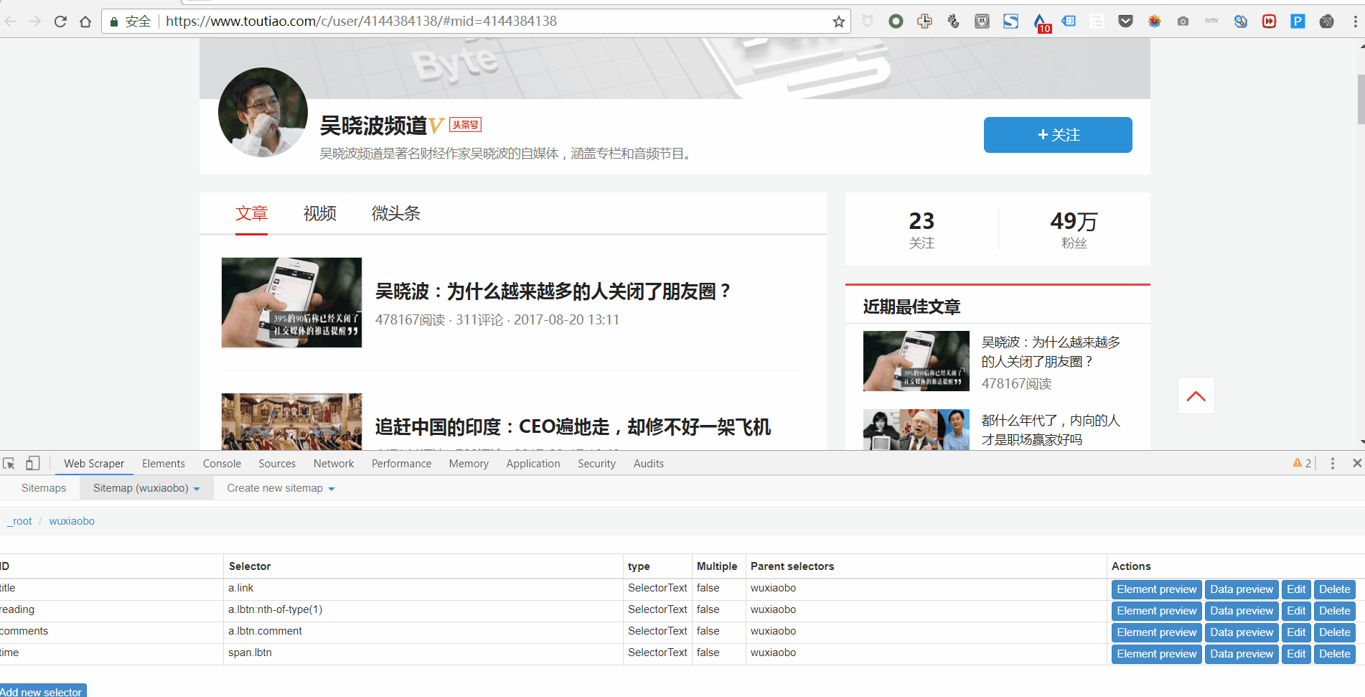Expand the Sitemap (wuxiaobo) dropdown
Image resolution: width=1365 pixels, height=697 pixels.
tap(146, 488)
